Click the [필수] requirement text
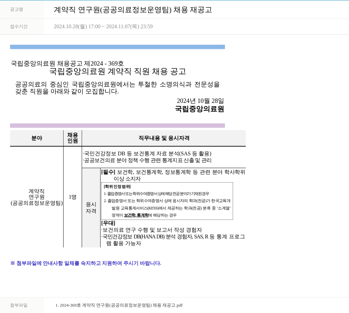Image resolution: width=349 pixels, height=313 pixels. [173, 175]
